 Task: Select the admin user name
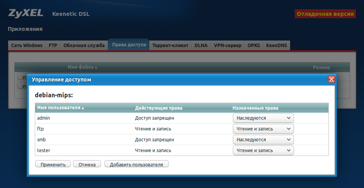click(x=43, y=118)
